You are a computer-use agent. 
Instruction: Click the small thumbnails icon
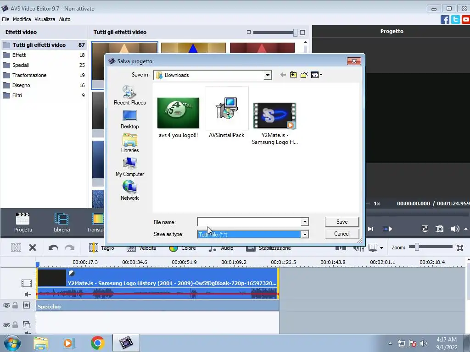[248, 32]
